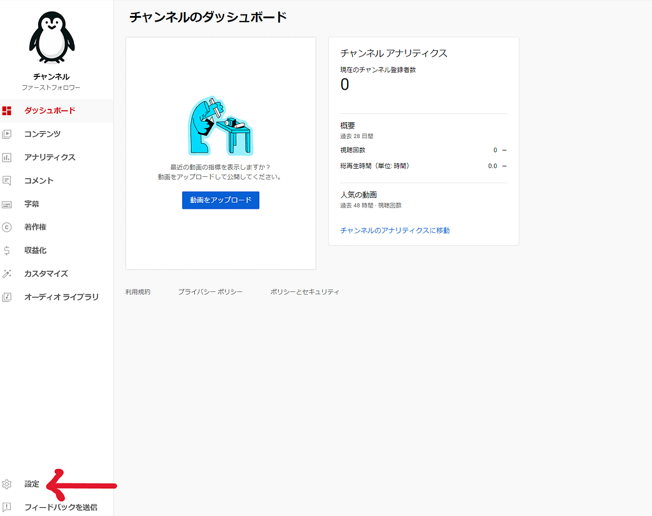Open the 利用規約 footer link
Image resolution: width=652 pixels, height=516 pixels.
pyautogui.click(x=138, y=292)
